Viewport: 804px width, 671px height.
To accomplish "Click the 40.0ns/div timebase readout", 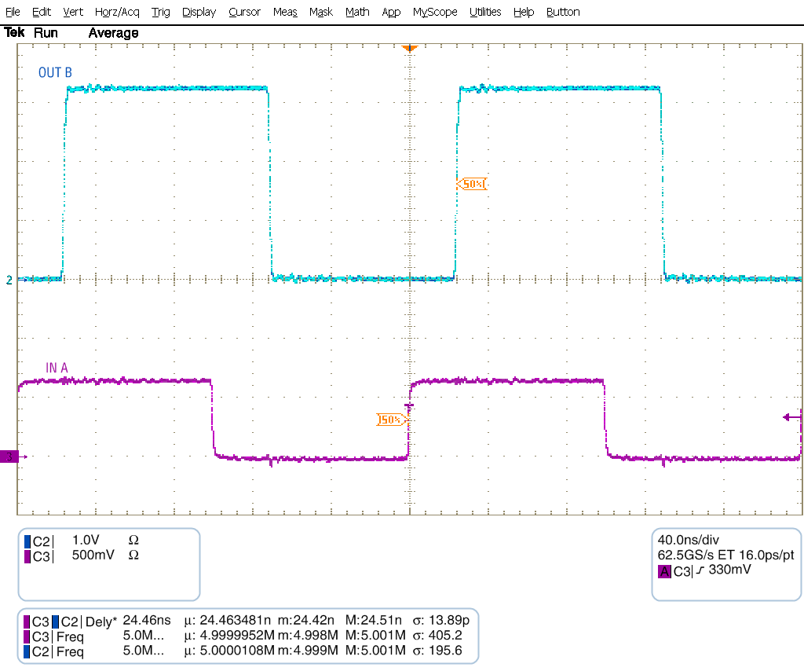I will pyautogui.click(x=689, y=541).
